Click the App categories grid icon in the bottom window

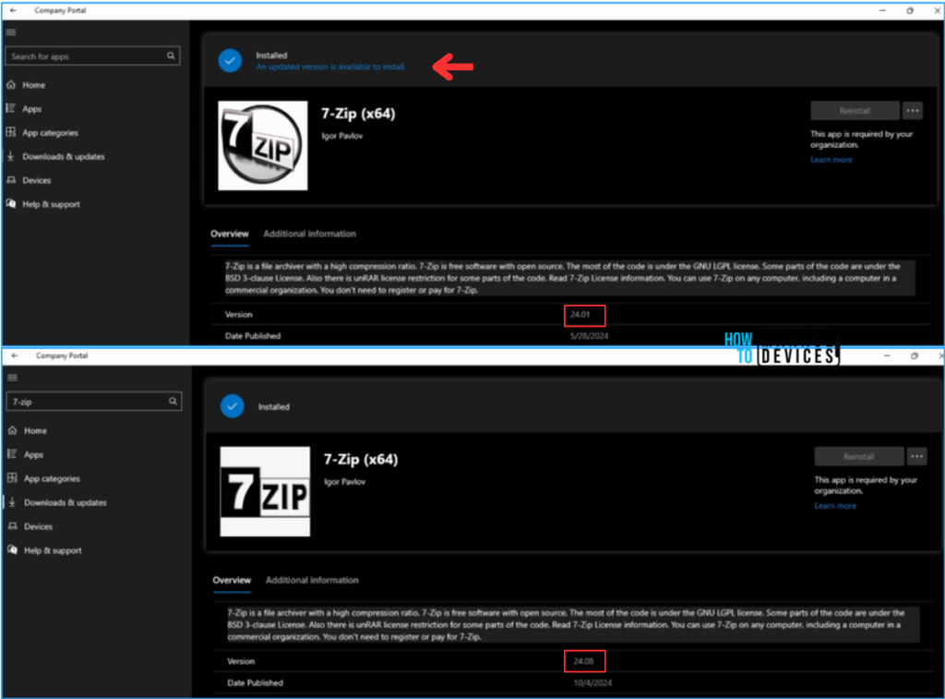click(12, 478)
